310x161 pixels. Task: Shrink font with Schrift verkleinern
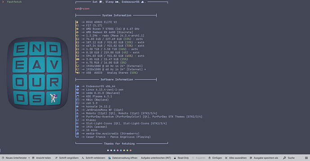click(93, 158)
